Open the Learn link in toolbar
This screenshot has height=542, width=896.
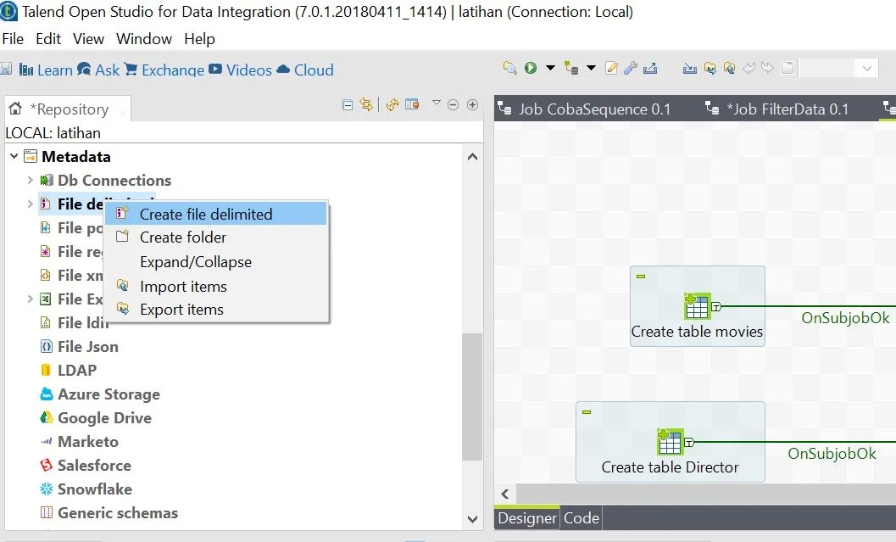click(x=46, y=70)
